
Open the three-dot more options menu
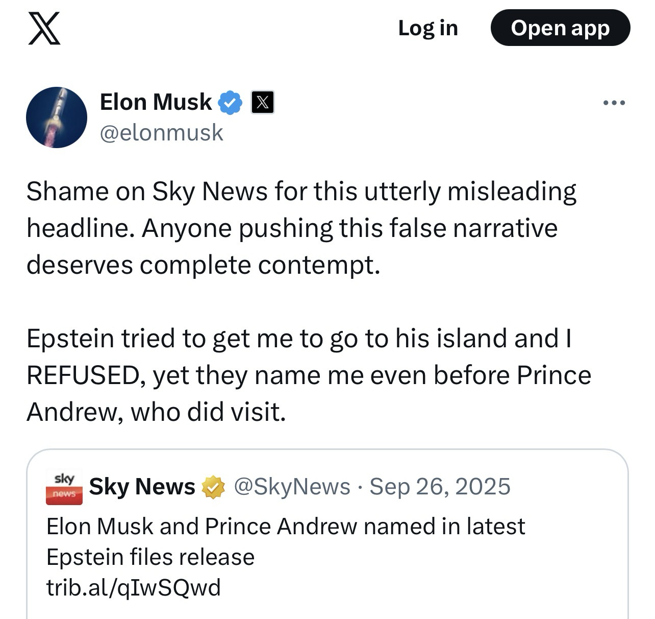(x=614, y=103)
